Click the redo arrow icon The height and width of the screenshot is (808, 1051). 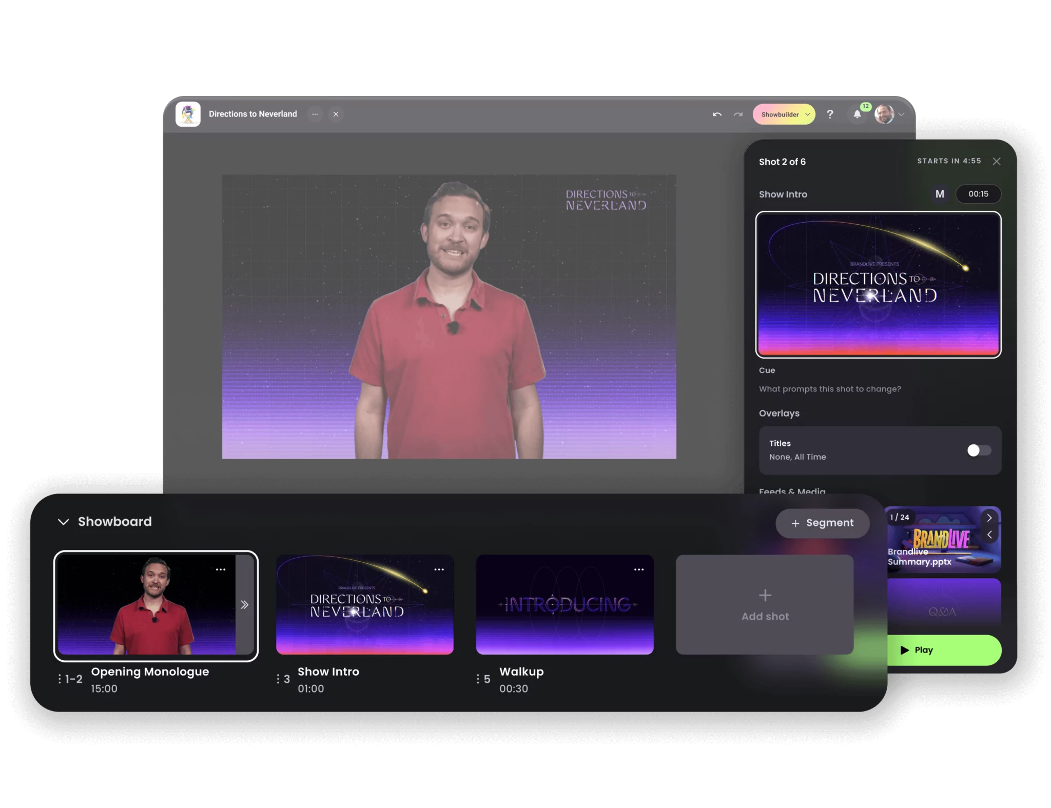coord(738,114)
